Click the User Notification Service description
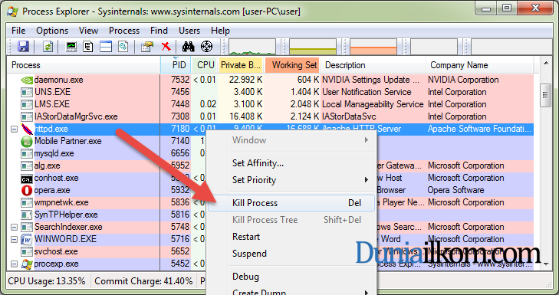The width and height of the screenshot is (559, 295). click(x=367, y=92)
